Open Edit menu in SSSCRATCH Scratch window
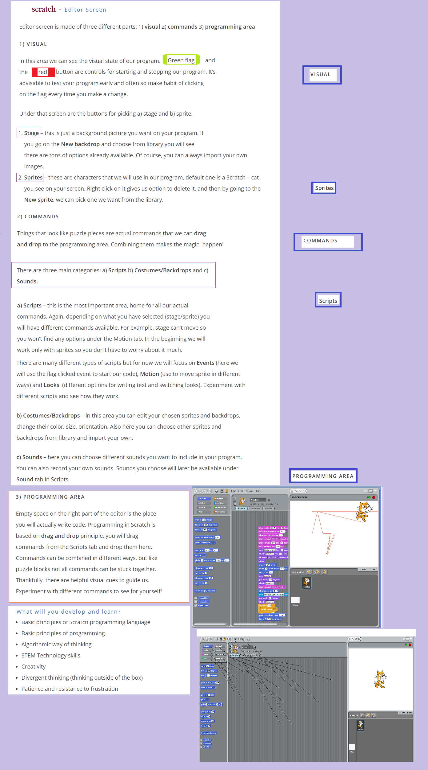 (x=240, y=491)
